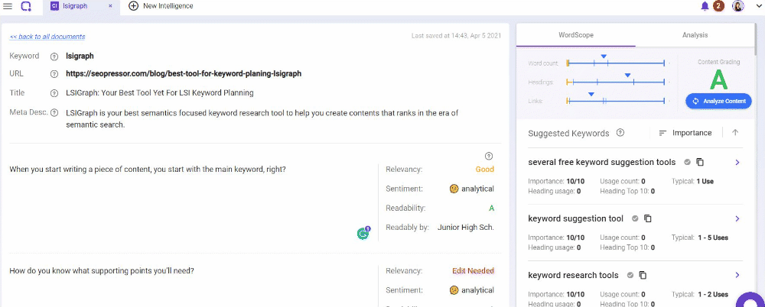The width and height of the screenshot is (765, 307).
Task: Open the Importance sort dropdown
Action: [x=685, y=133]
